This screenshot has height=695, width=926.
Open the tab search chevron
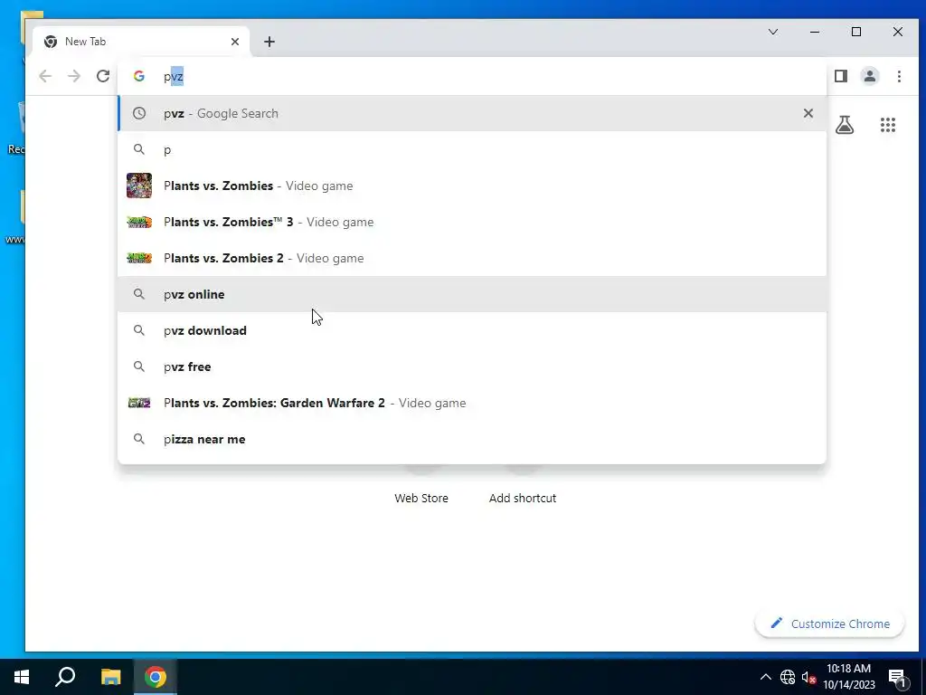pos(772,32)
